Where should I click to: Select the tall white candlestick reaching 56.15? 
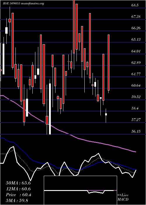point(50,109)
